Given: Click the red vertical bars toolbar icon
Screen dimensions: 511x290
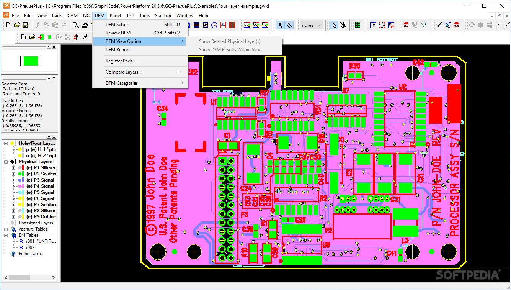Looking at the screenshot, I should [x=232, y=25].
